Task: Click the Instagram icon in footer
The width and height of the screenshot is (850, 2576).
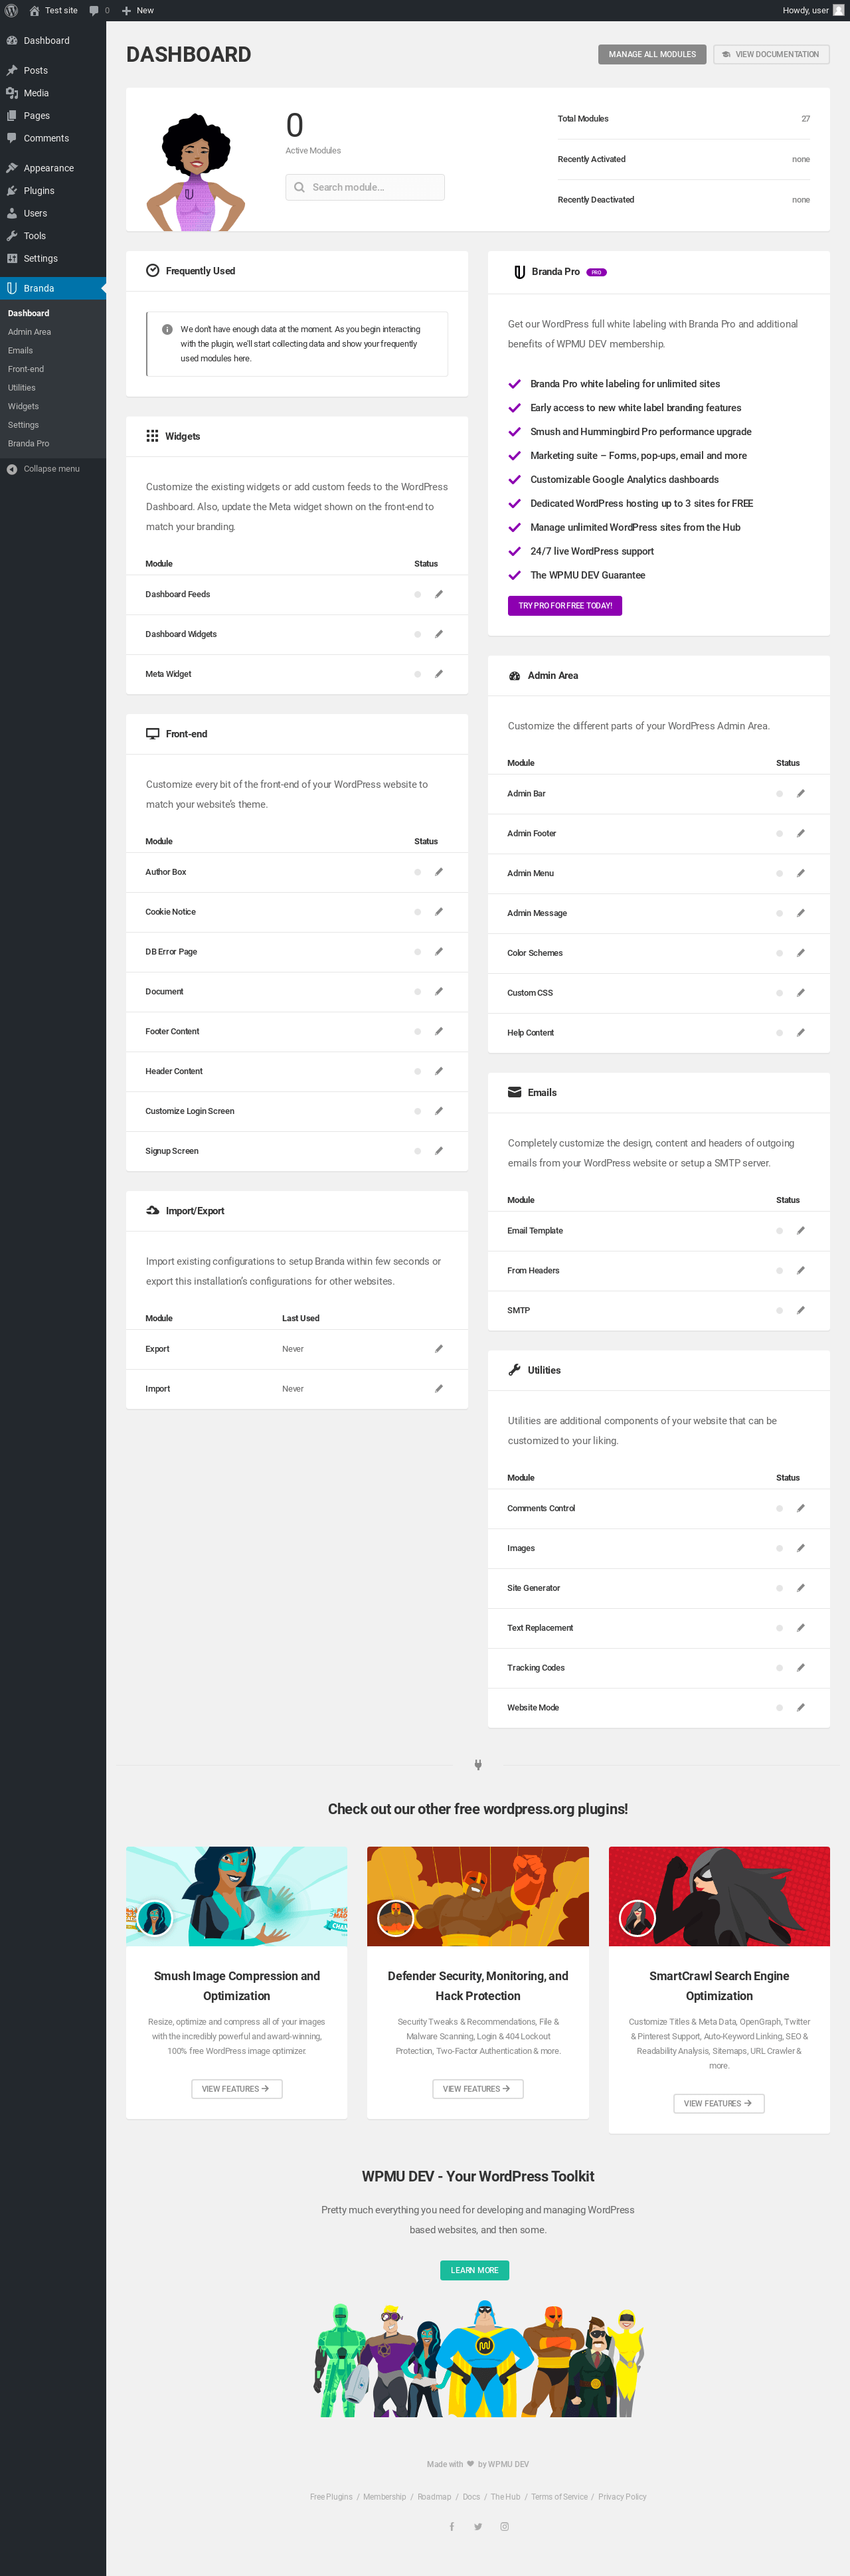Action: point(504,2526)
